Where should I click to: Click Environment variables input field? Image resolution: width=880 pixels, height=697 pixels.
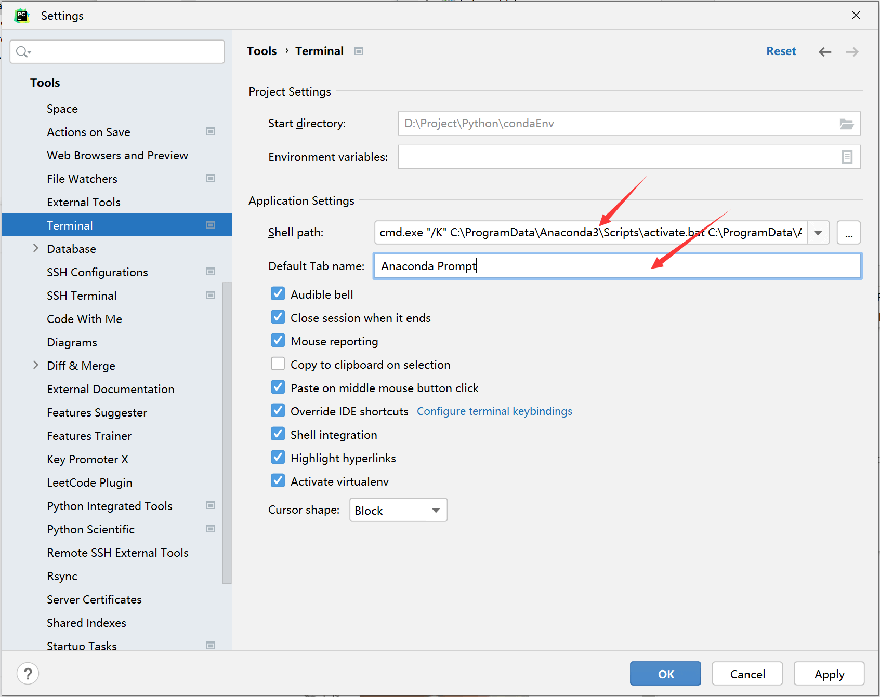pos(629,157)
